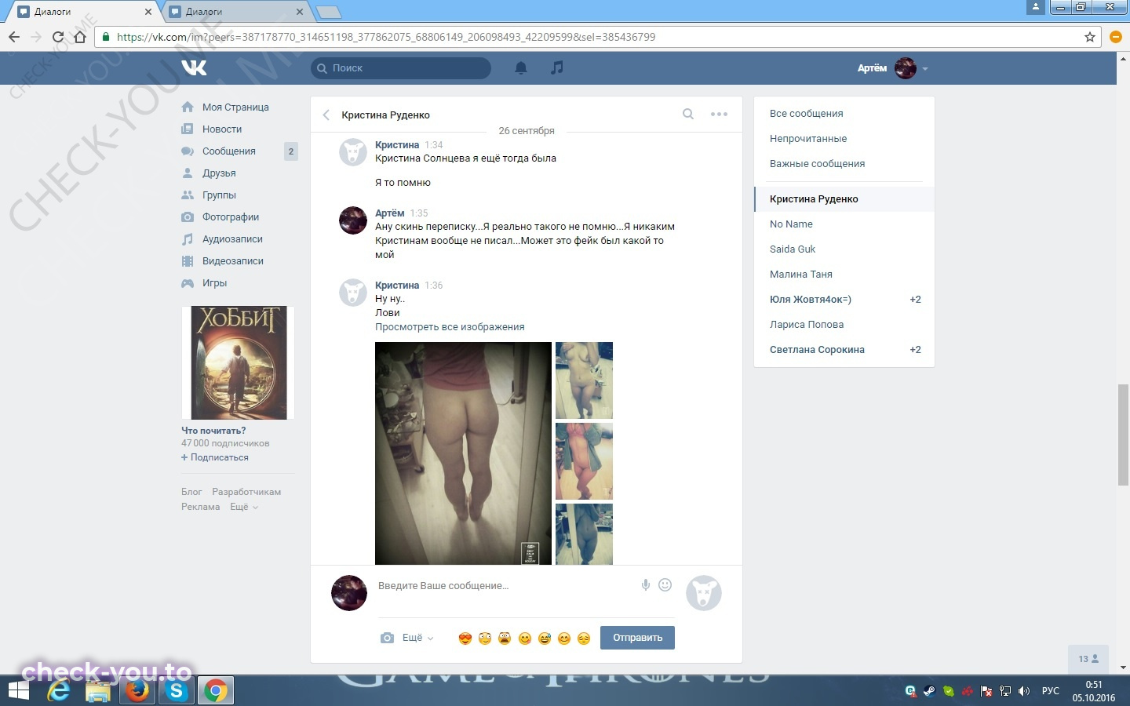Show 'Непрочитанные' messages filter
This screenshot has width=1130, height=706.
pos(808,139)
